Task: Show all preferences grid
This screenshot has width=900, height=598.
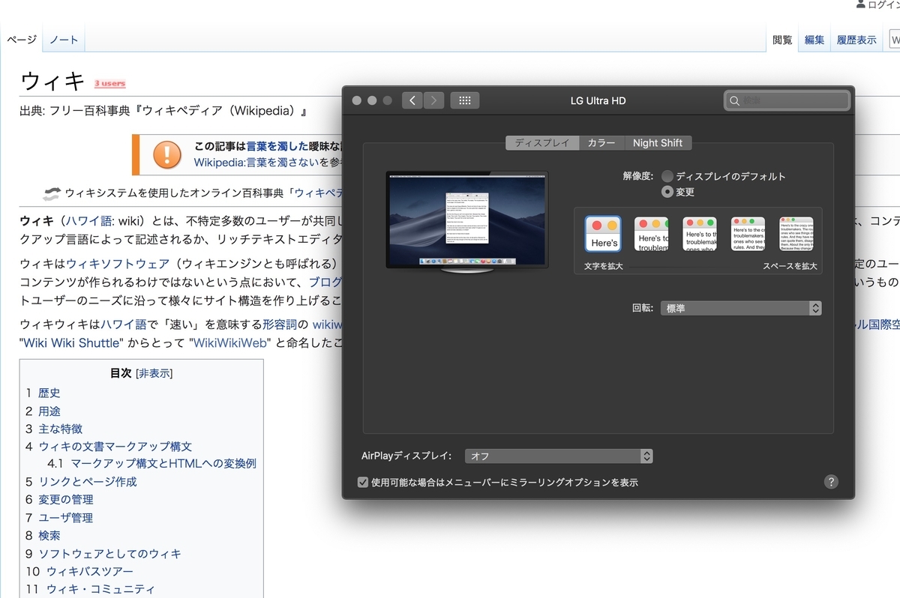Action: 464,100
